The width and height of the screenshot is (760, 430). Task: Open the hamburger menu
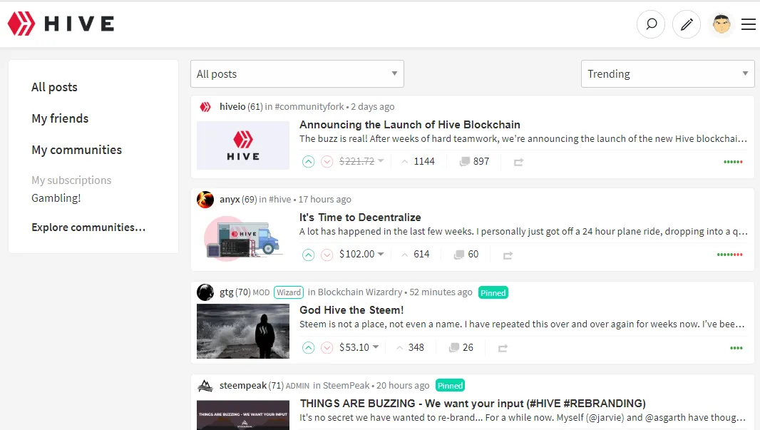(749, 24)
